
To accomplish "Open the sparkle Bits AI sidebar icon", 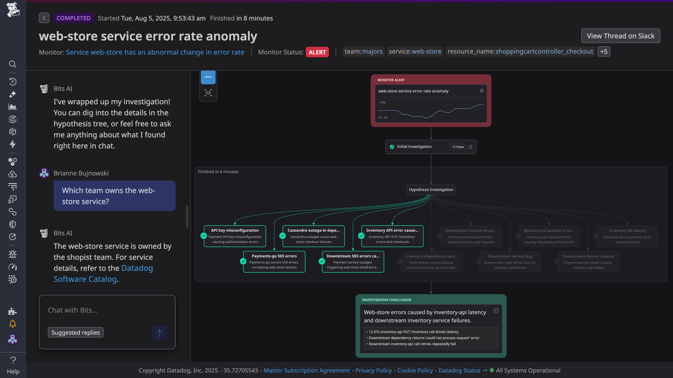I will pyautogui.click(x=13, y=94).
